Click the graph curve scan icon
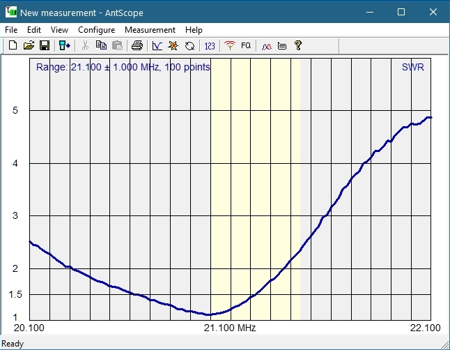This screenshot has height=350, width=450. click(157, 45)
